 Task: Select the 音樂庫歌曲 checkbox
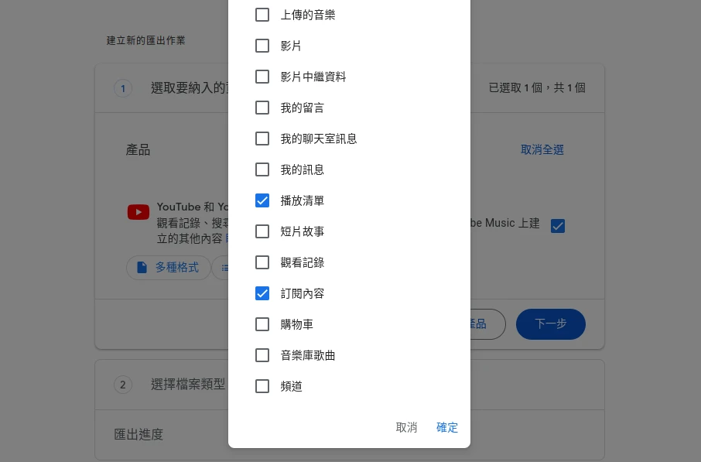(262, 355)
